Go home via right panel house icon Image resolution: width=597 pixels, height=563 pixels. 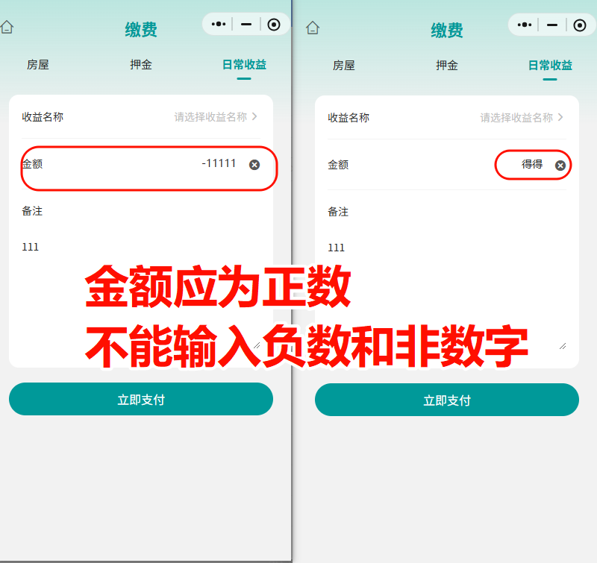point(313,28)
